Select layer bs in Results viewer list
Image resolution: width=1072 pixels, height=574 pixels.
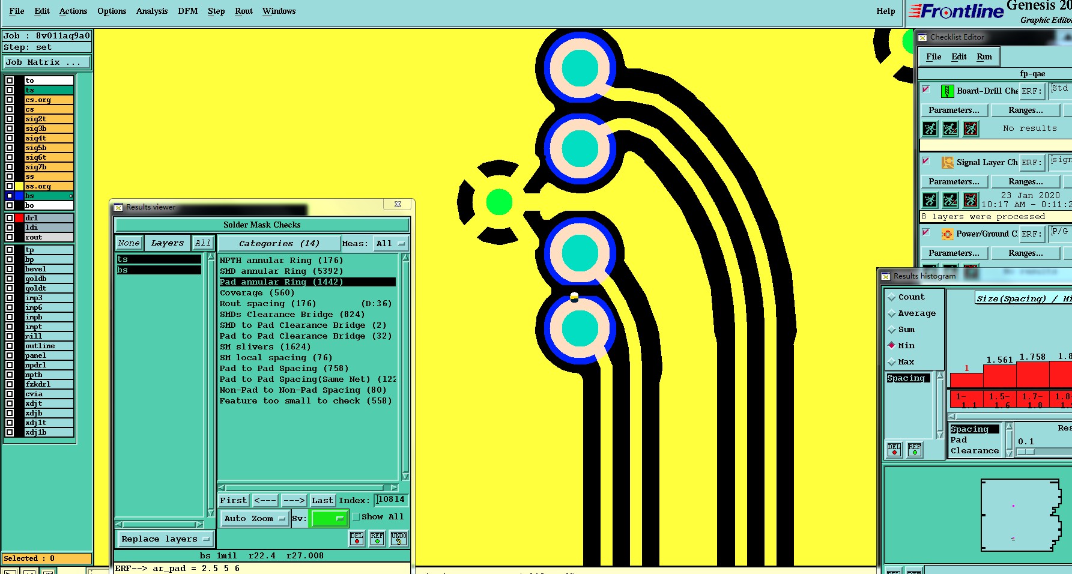click(x=159, y=270)
